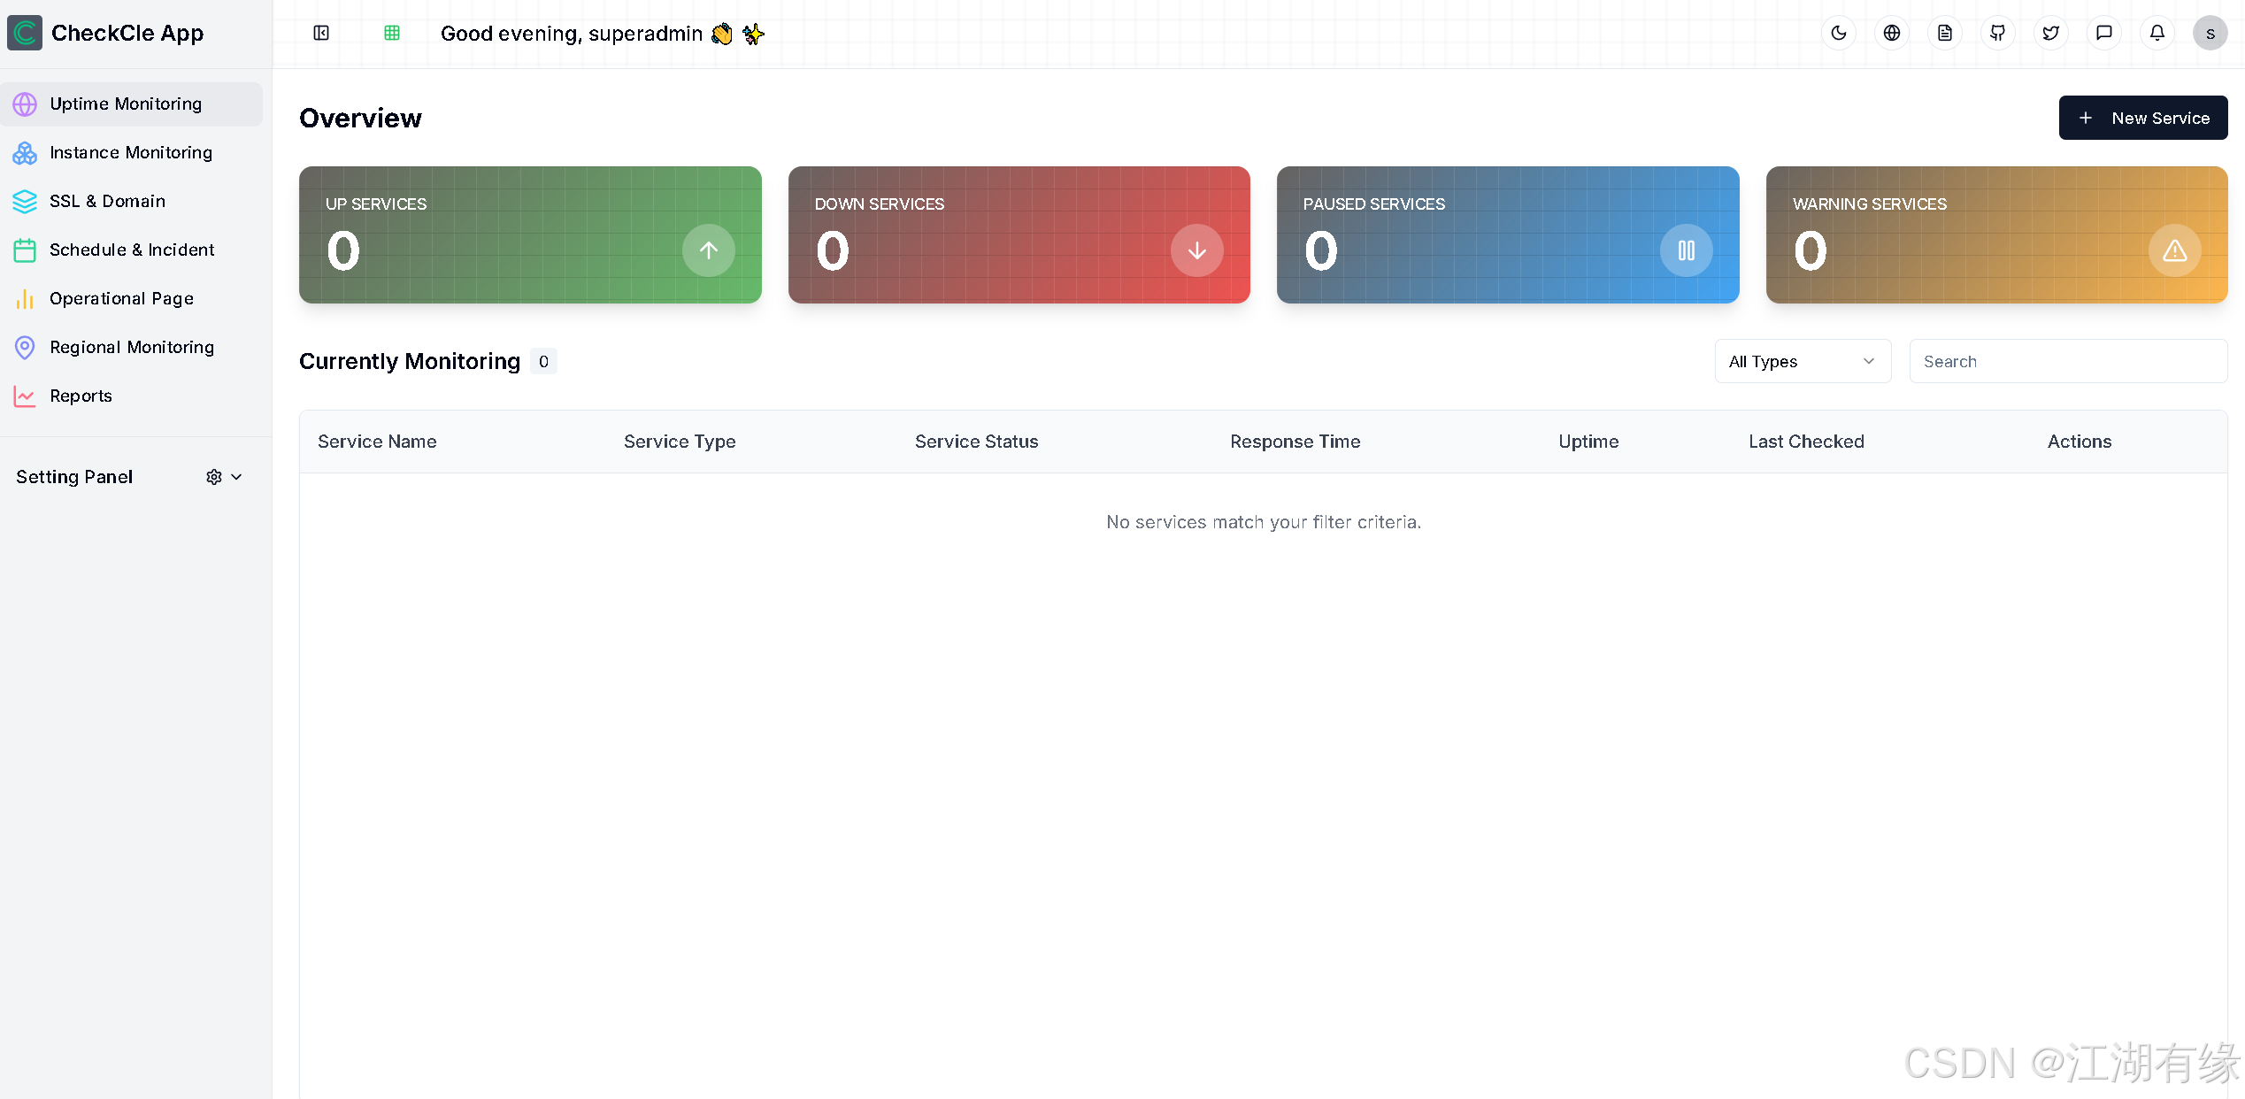Expand the Setting Panel chevron
Screen dimensions: 2245x1099
pos(236,477)
